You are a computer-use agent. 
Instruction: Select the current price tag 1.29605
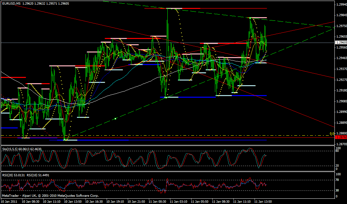[341, 43]
